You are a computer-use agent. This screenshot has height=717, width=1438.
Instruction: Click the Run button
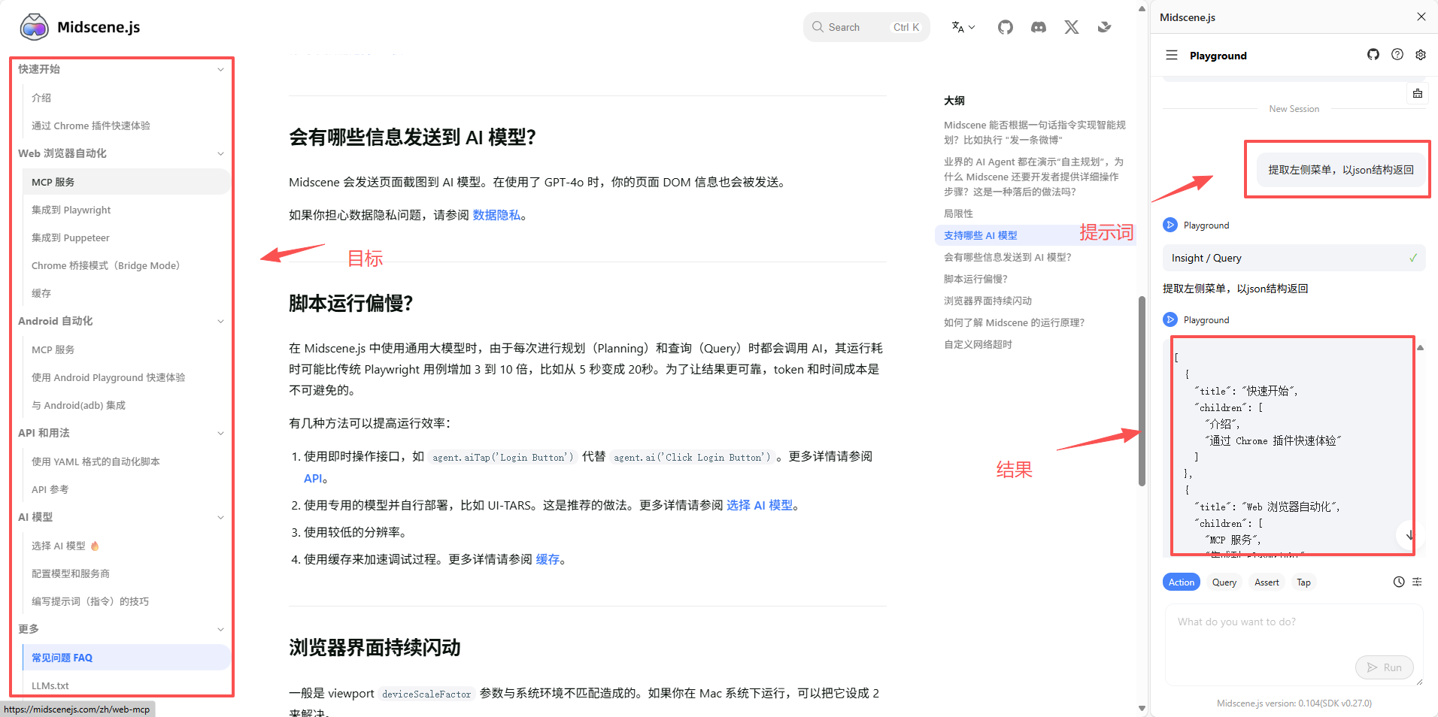[1385, 667]
